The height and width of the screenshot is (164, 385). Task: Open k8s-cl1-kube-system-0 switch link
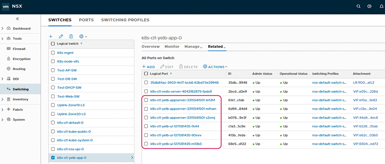(75, 140)
